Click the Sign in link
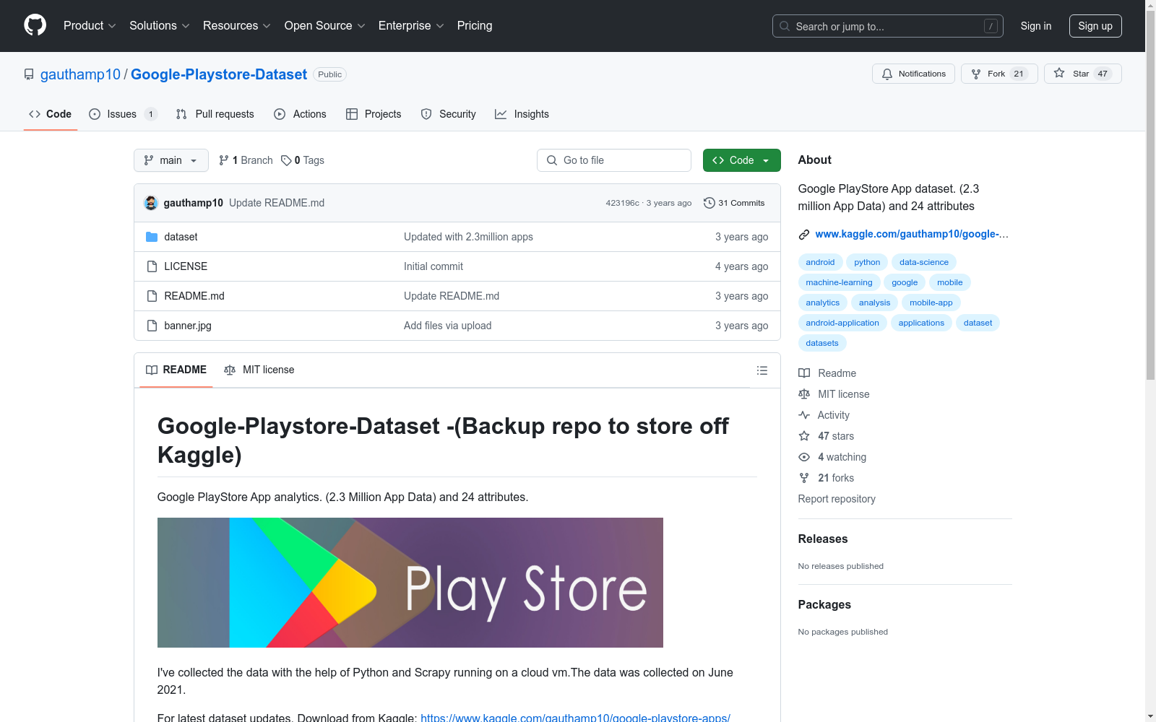This screenshot has width=1156, height=722. tap(1036, 26)
